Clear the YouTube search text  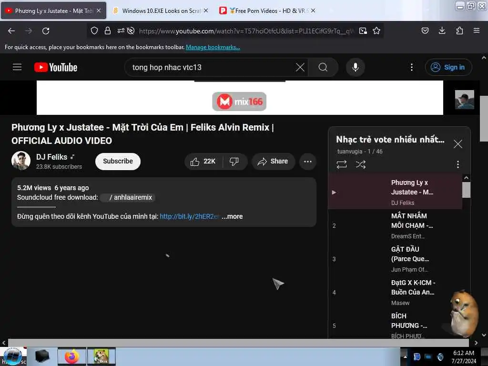click(300, 67)
